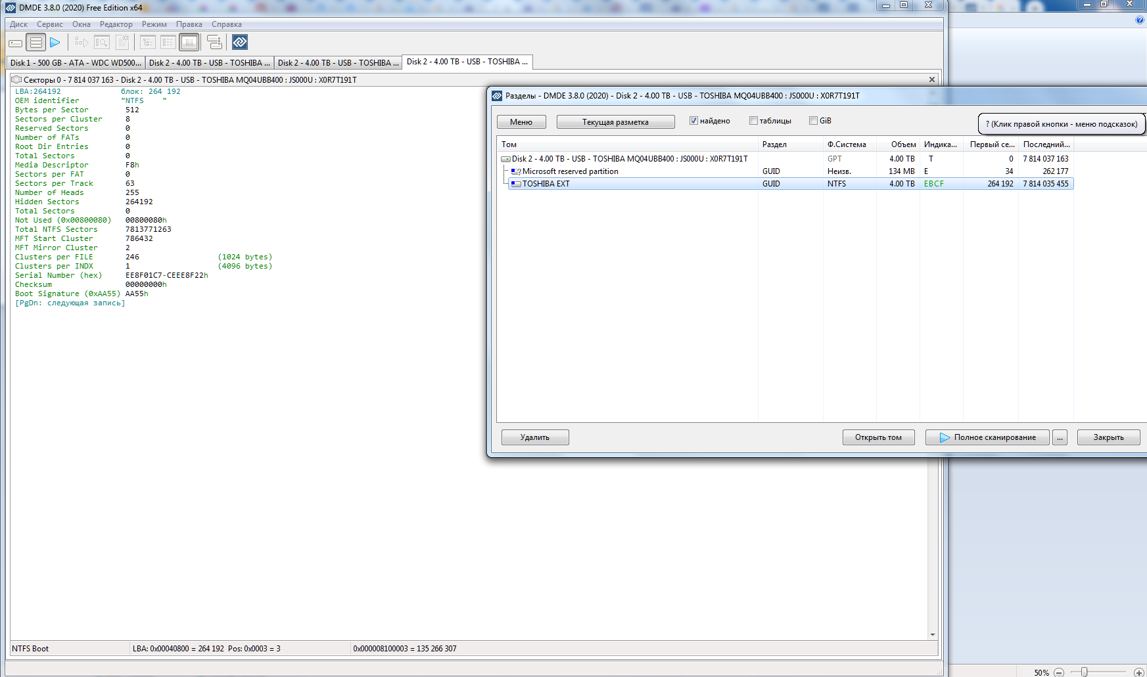
Task: Open the 'Меню' dropdown button
Action: 521,122
